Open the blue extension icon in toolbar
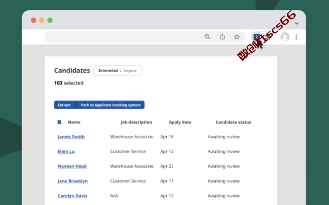The width and height of the screenshot is (329, 205). click(257, 37)
